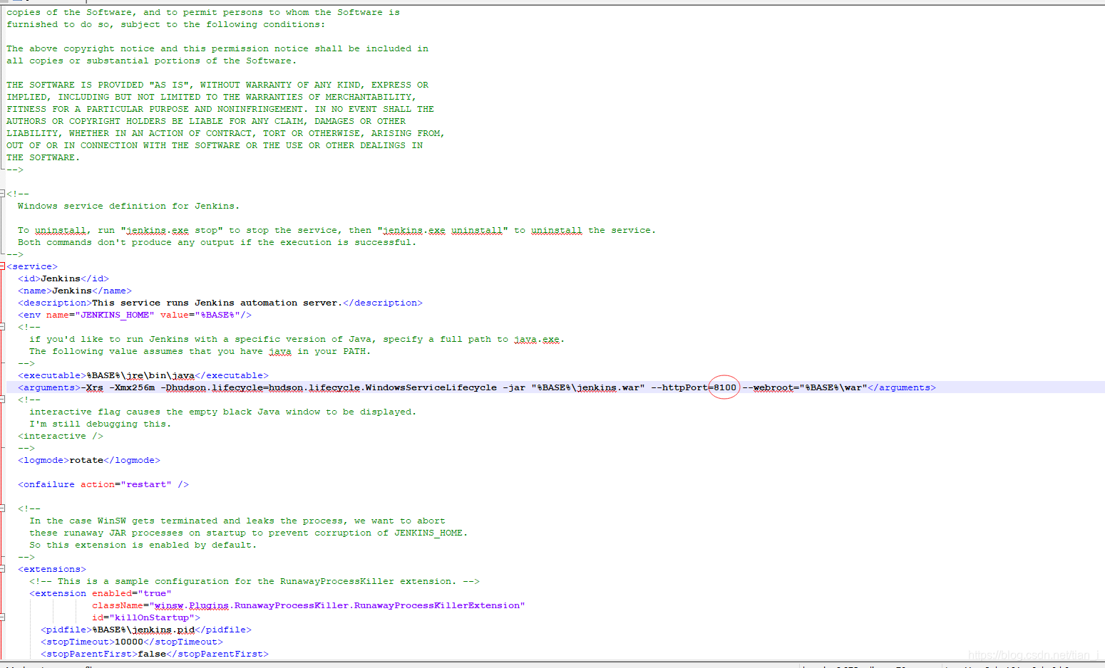The image size is (1105, 668).
Task: Collapse the comment fold above 'In the case WinSW'
Action: (x=2, y=508)
